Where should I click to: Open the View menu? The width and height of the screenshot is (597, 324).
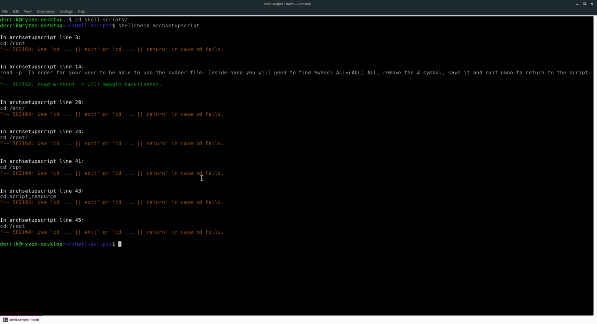(x=28, y=11)
